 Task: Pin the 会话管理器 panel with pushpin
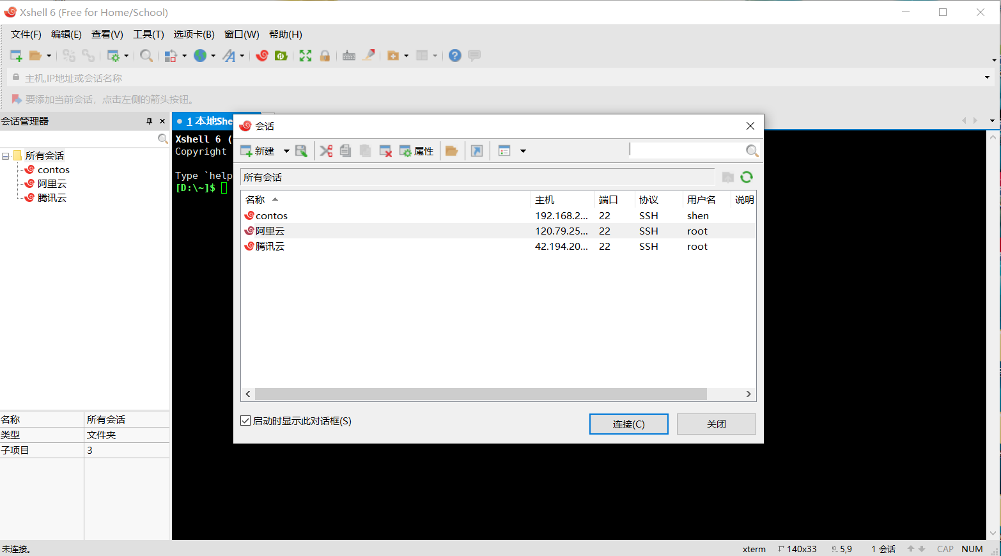(149, 121)
